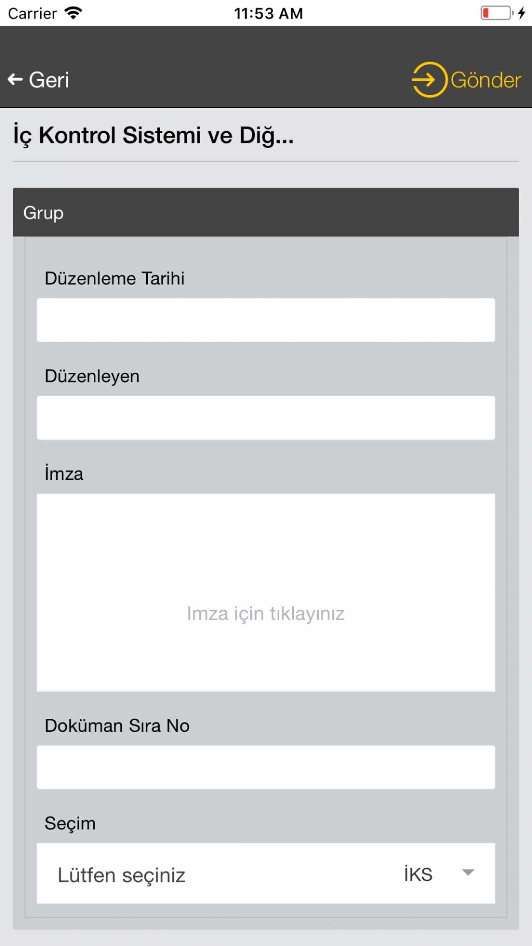
Task: Toggle the Grup section header
Action: tap(266, 212)
